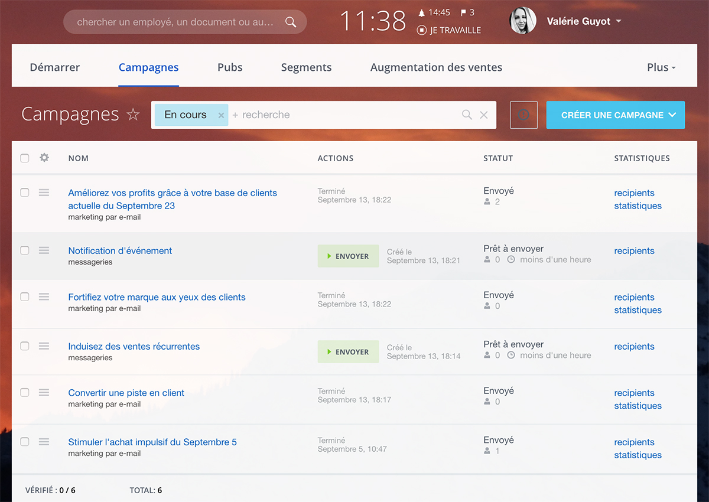
Task: Open statistiques link for Fortifiez votre marque
Action: pos(638,310)
